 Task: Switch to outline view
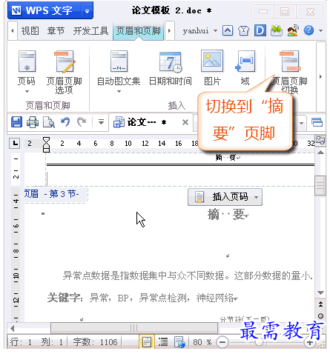coord(163,342)
